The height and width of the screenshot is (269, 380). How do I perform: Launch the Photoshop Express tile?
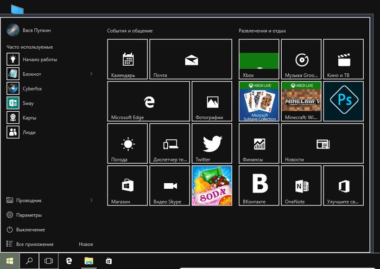coord(343,101)
